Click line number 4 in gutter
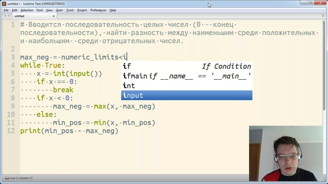This screenshot has width=328, height=184. click(13, 65)
